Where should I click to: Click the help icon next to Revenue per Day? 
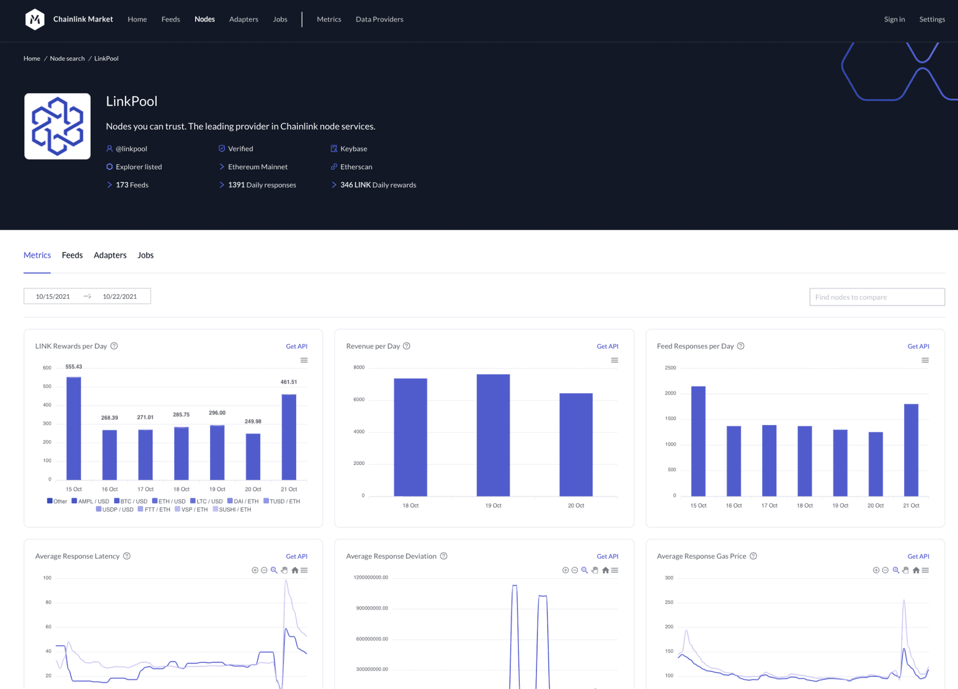[407, 346]
